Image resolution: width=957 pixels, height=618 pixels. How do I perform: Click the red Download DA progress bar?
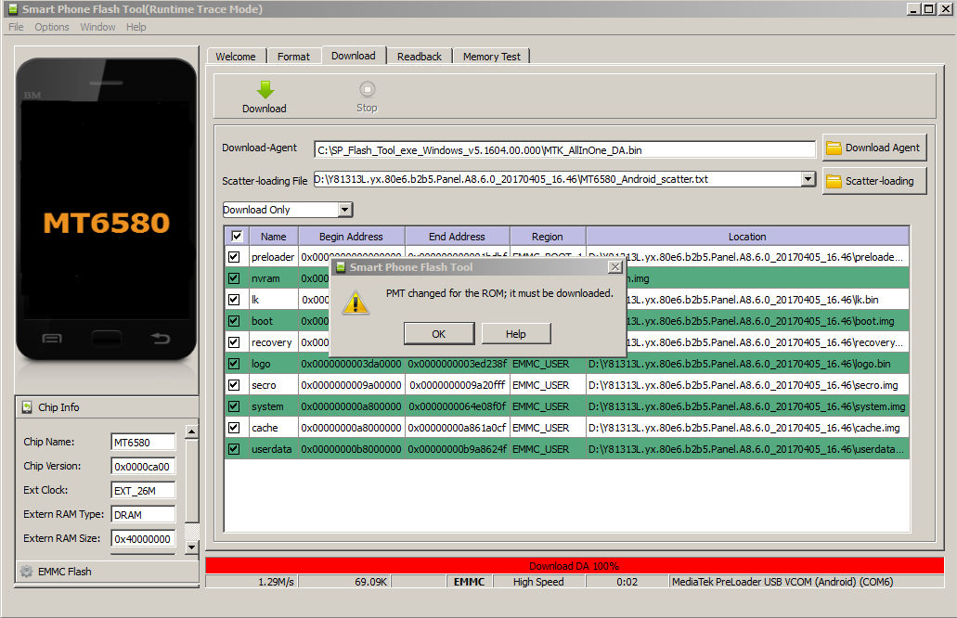pos(574,565)
